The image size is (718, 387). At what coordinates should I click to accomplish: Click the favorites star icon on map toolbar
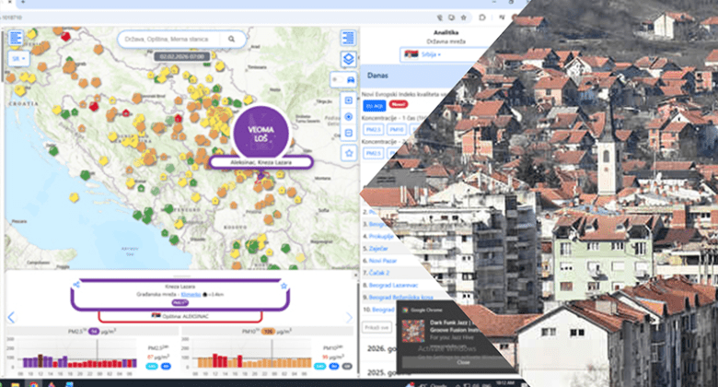pyautogui.click(x=348, y=152)
